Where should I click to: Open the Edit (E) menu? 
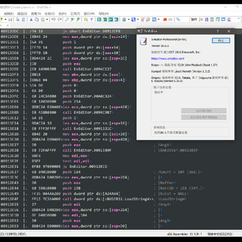[9, 13]
